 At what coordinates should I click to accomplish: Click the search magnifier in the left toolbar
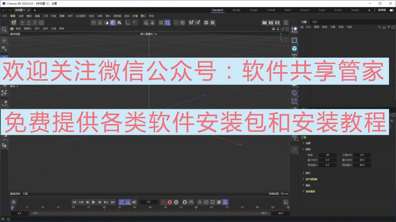point(4,30)
